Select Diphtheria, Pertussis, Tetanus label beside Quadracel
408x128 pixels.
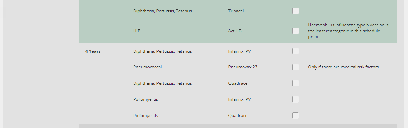tap(163, 83)
